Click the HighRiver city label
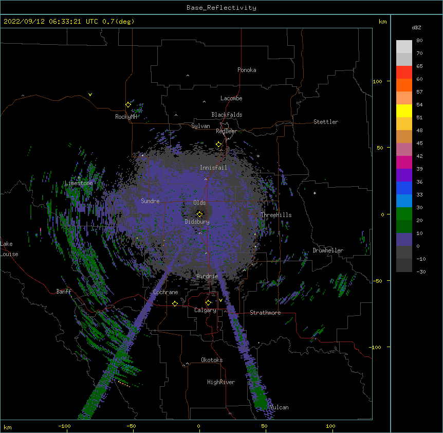The image size is (443, 433). (x=221, y=382)
